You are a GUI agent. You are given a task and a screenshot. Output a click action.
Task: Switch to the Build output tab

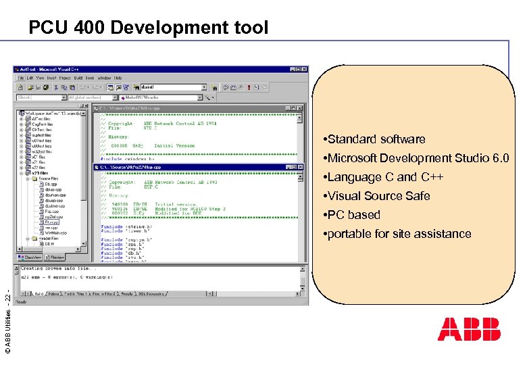coord(39,294)
